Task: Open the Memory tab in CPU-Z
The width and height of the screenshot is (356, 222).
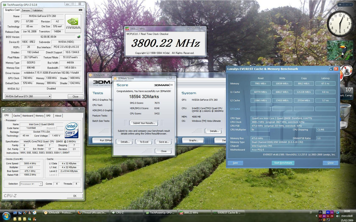Action: [x=39, y=116]
